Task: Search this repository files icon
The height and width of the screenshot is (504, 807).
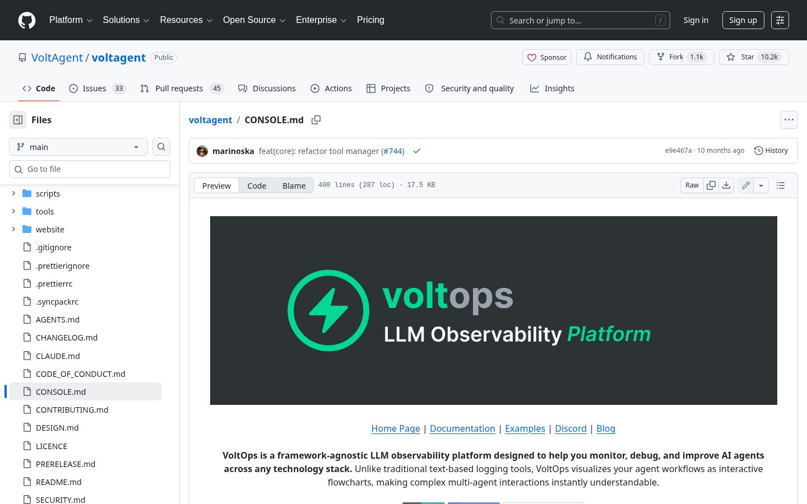Action: tap(161, 147)
